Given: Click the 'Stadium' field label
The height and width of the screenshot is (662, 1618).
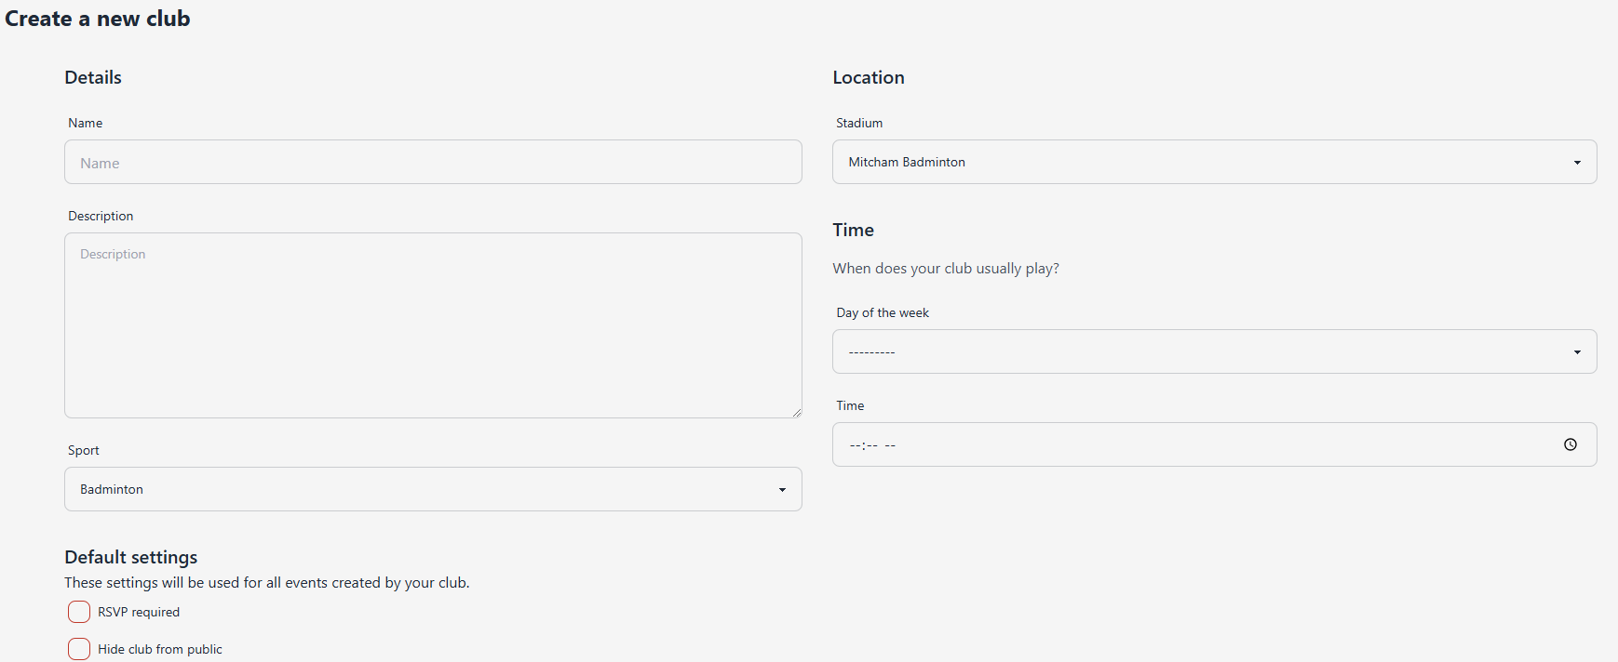Looking at the screenshot, I should click(x=858, y=123).
